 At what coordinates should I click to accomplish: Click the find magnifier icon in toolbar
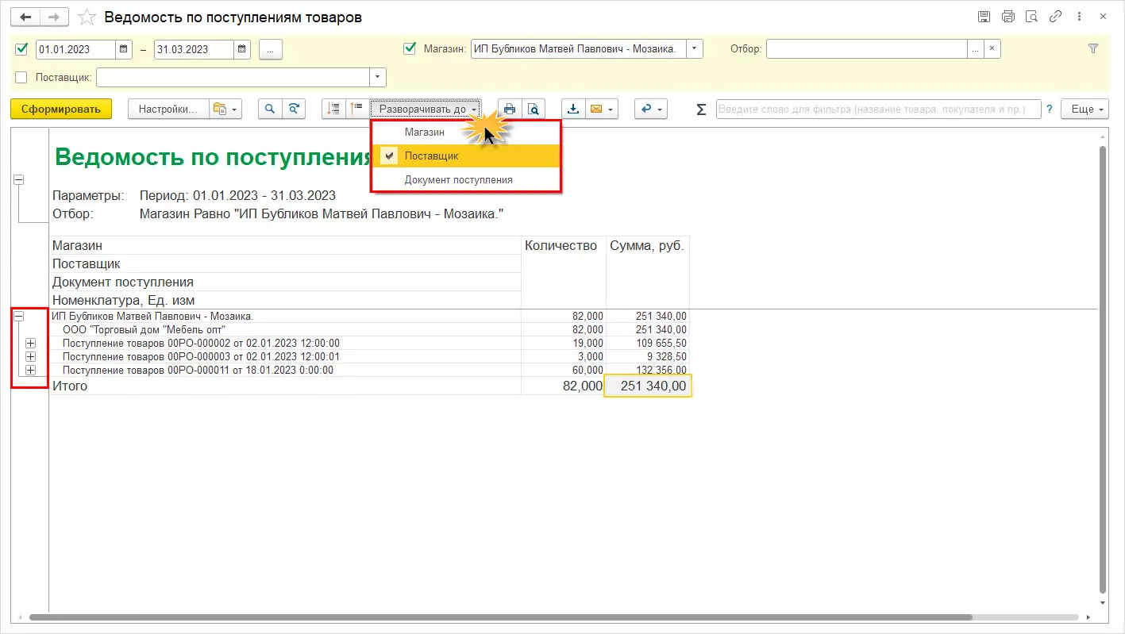(270, 110)
